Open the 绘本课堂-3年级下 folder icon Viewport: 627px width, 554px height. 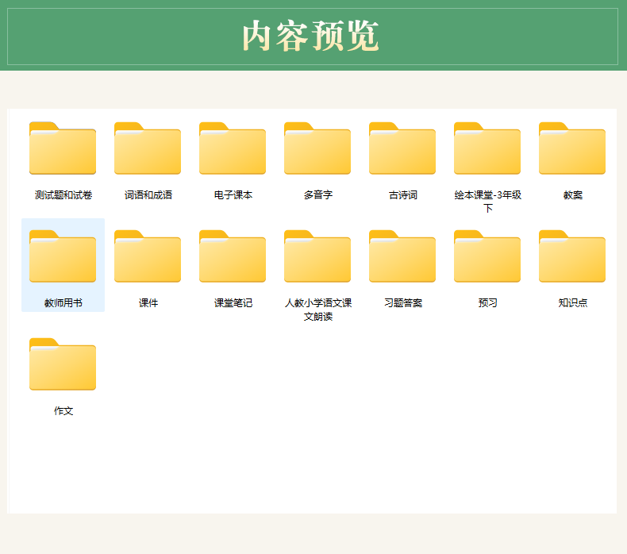(487, 148)
